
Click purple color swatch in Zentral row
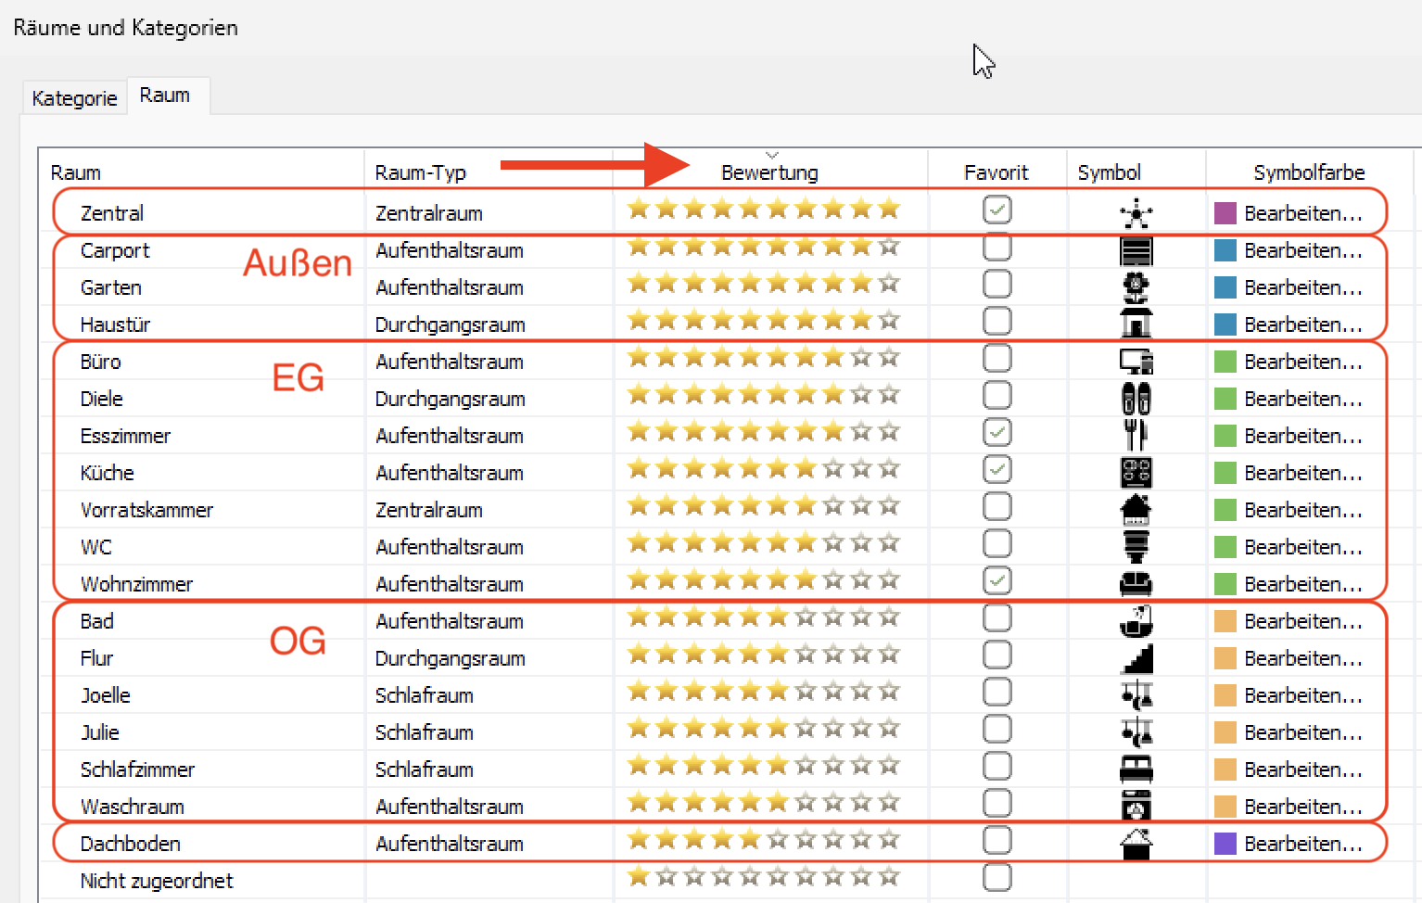pyautogui.click(x=1225, y=213)
